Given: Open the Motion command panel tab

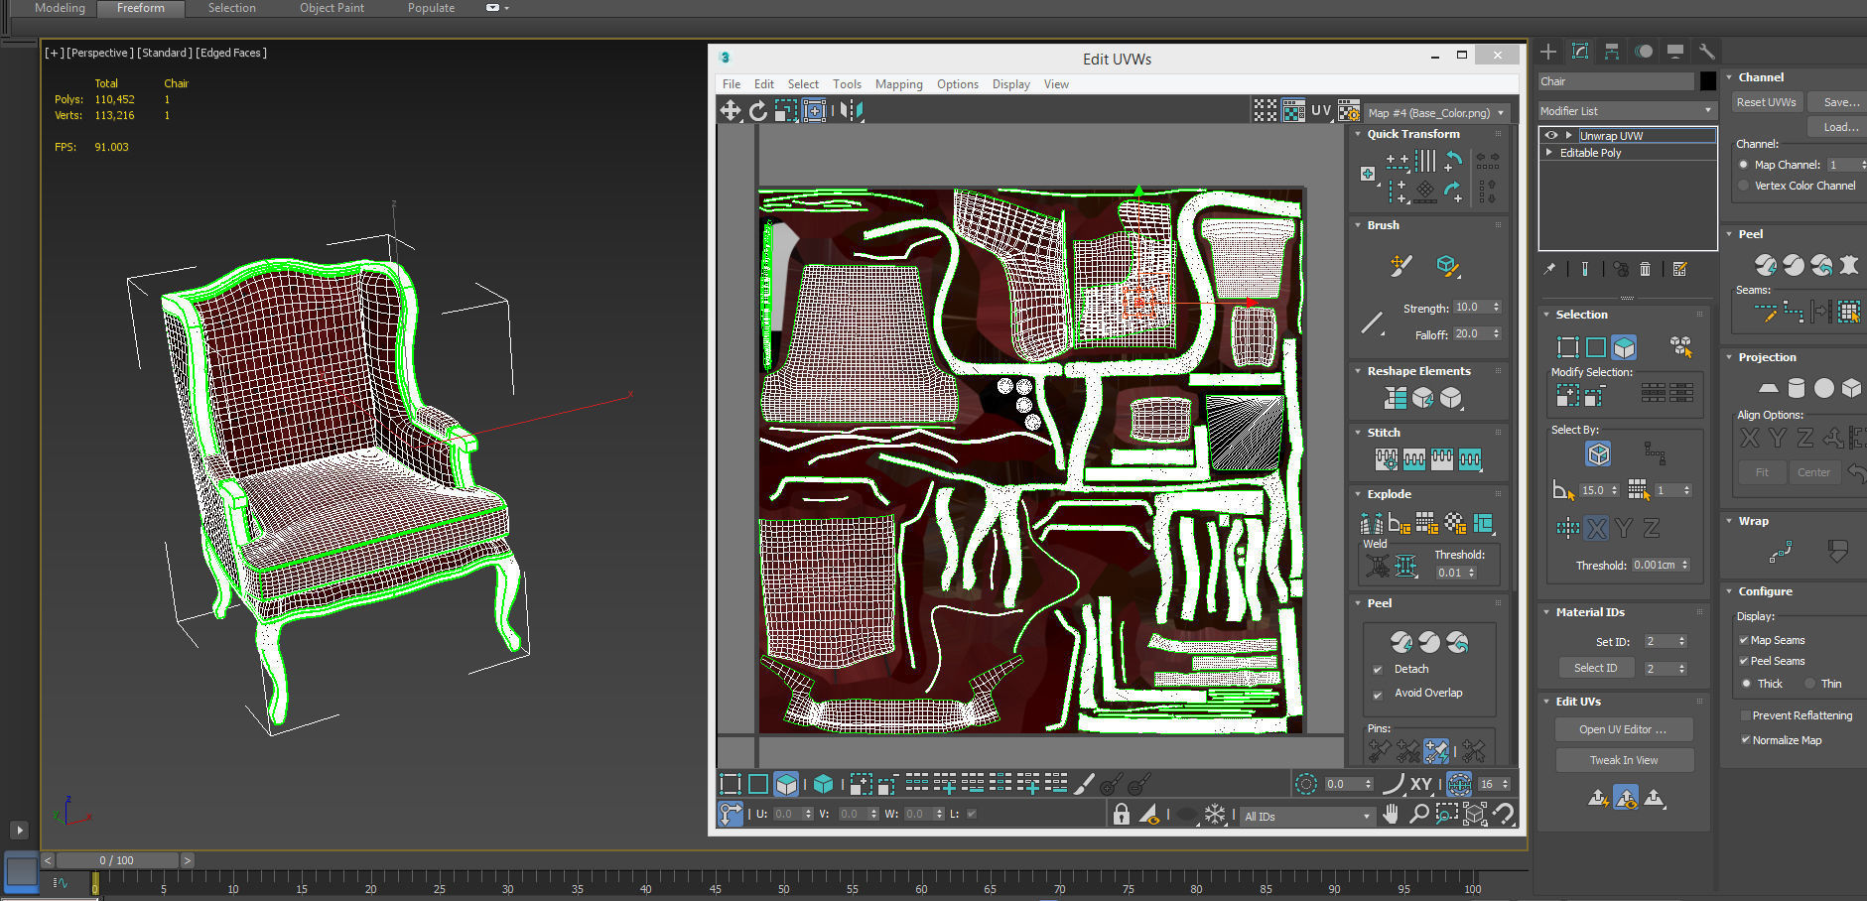Looking at the screenshot, I should coord(1644,52).
